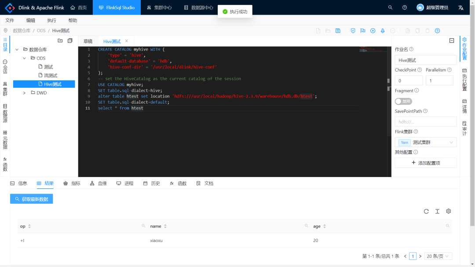Open the 执行 menu
Viewport: 475px width, 267px height.
[51, 20]
